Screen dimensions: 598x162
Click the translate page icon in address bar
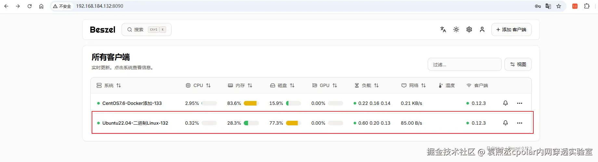pos(548,6)
